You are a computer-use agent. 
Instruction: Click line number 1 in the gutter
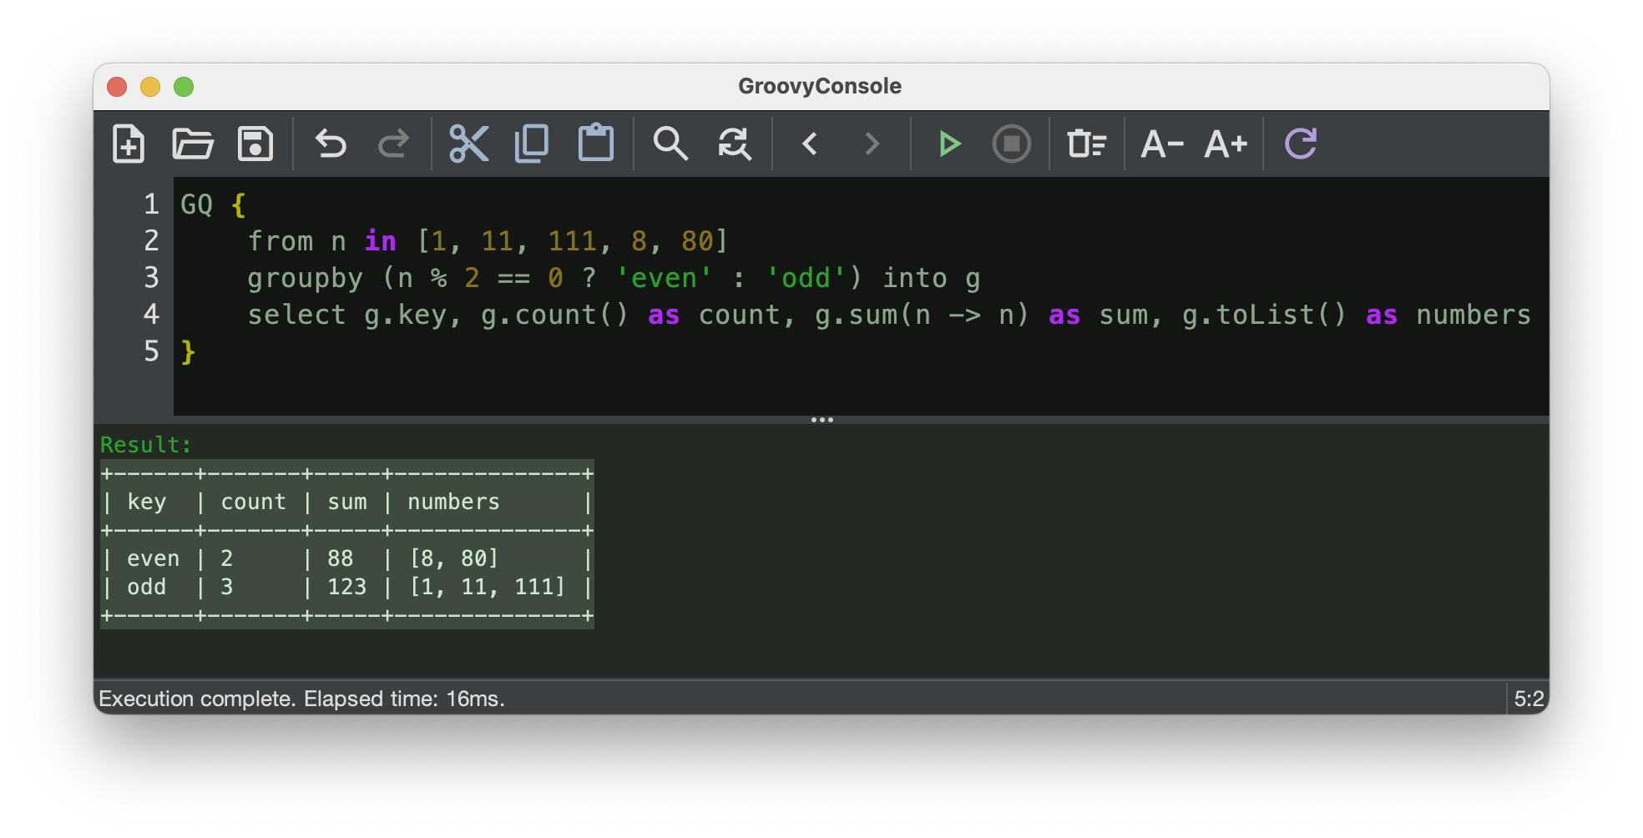pyautogui.click(x=151, y=204)
